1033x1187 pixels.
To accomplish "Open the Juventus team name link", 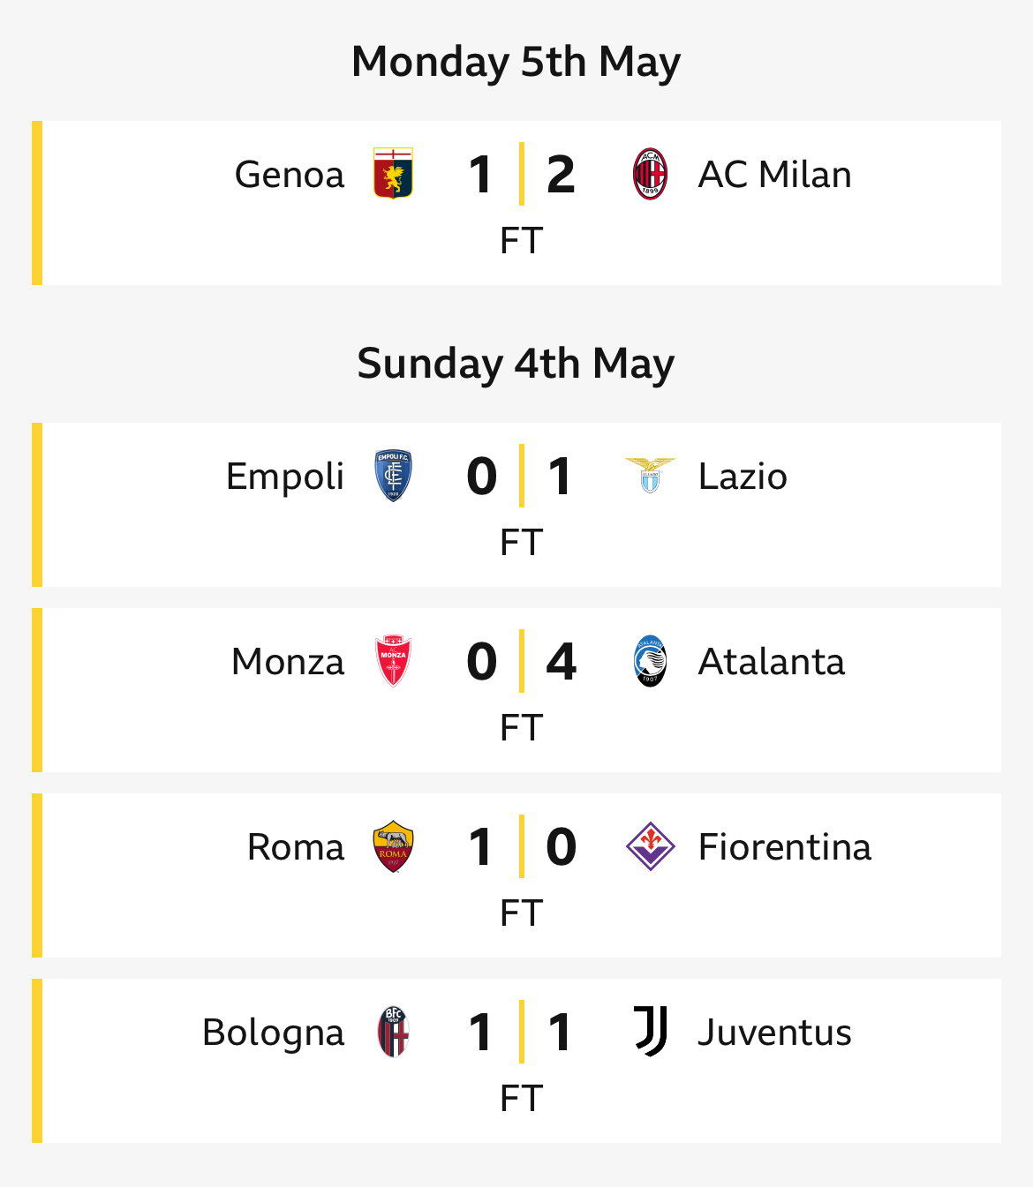I will coord(775,1032).
